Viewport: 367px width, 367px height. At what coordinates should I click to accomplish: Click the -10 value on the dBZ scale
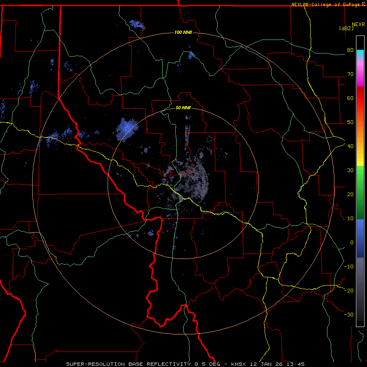pyautogui.click(x=349, y=266)
